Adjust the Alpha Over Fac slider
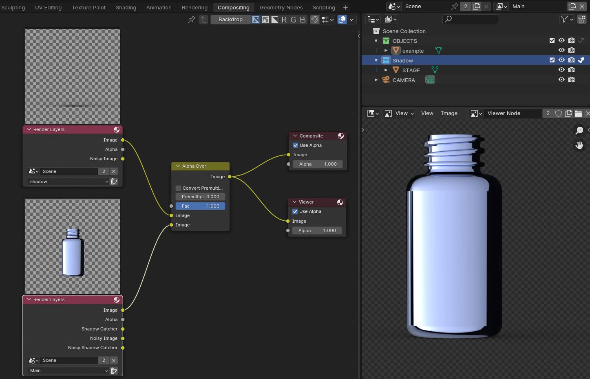The height and width of the screenshot is (379, 590). (x=200, y=206)
